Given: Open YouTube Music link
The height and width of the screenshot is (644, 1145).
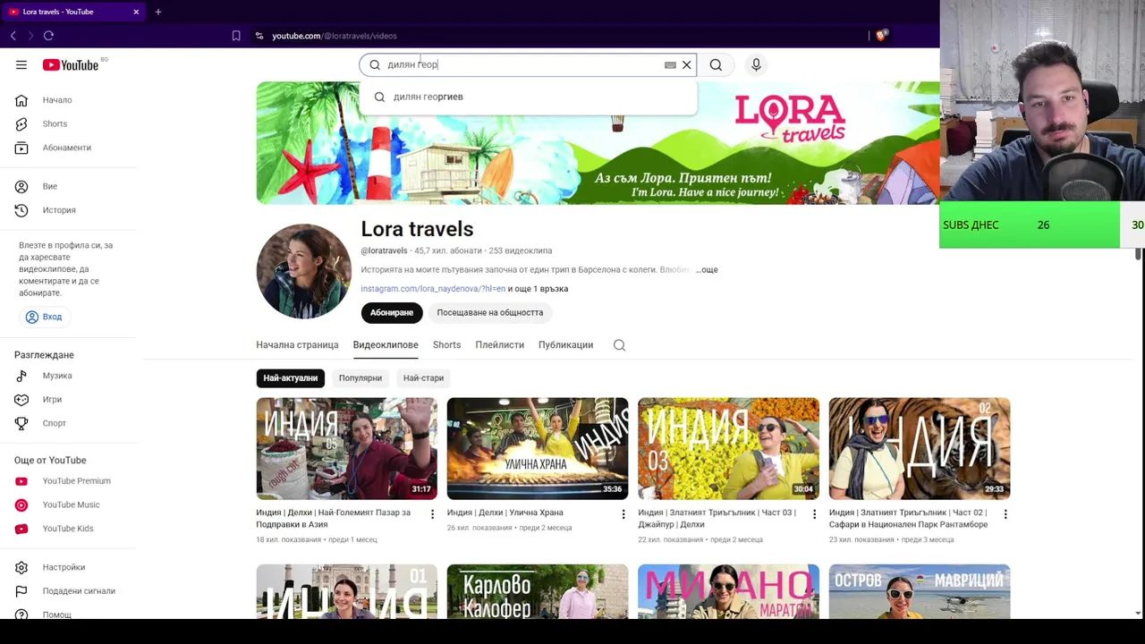Looking at the screenshot, I should click(72, 504).
